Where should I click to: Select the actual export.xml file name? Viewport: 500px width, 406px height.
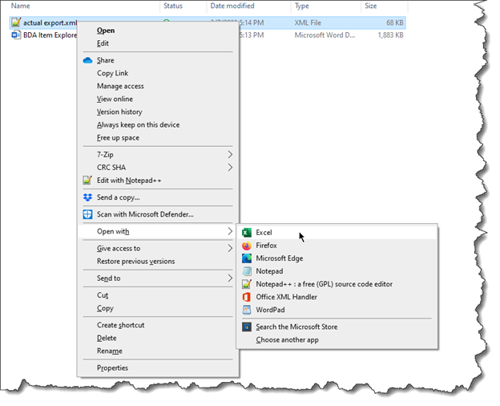click(x=50, y=22)
